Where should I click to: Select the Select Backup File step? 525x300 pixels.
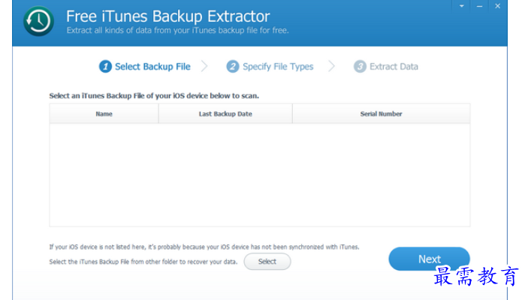coord(152,67)
